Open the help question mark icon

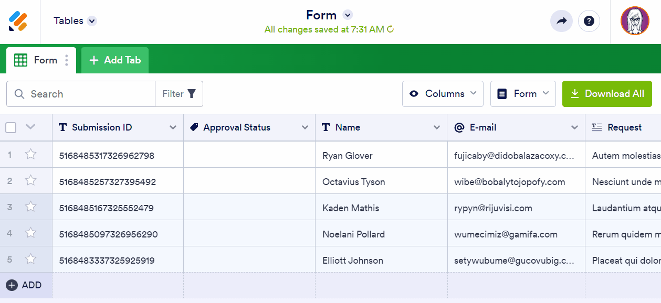click(589, 21)
